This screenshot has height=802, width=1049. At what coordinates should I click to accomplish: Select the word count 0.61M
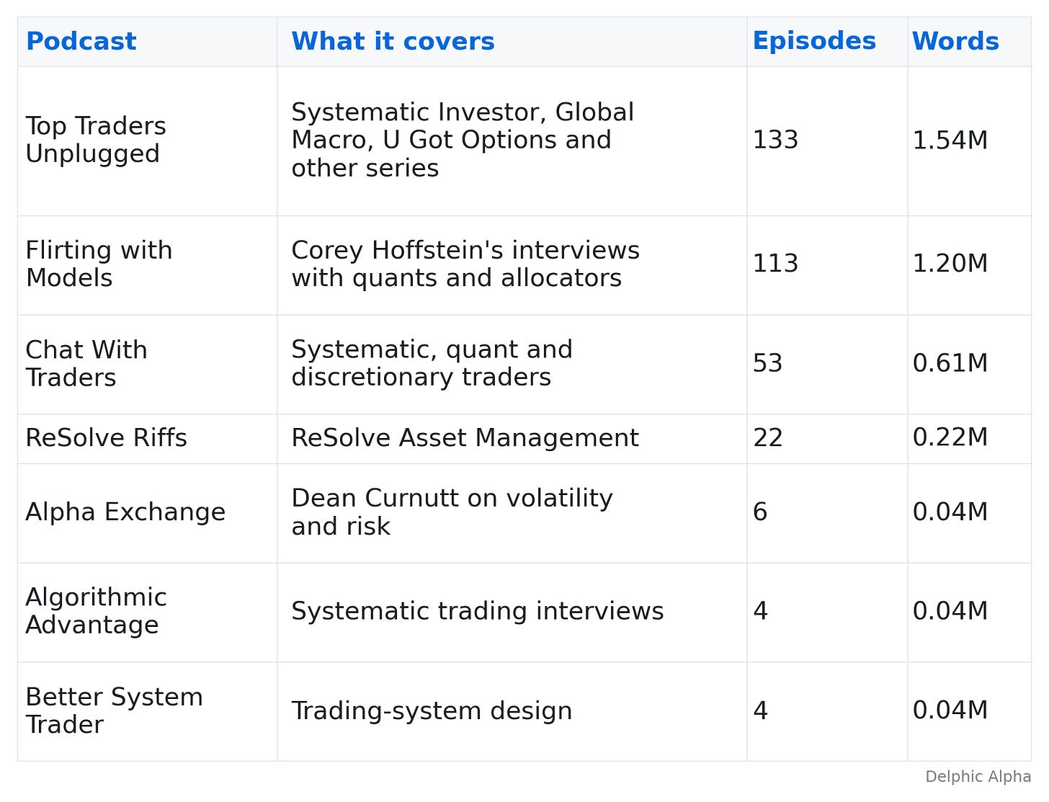tap(950, 363)
